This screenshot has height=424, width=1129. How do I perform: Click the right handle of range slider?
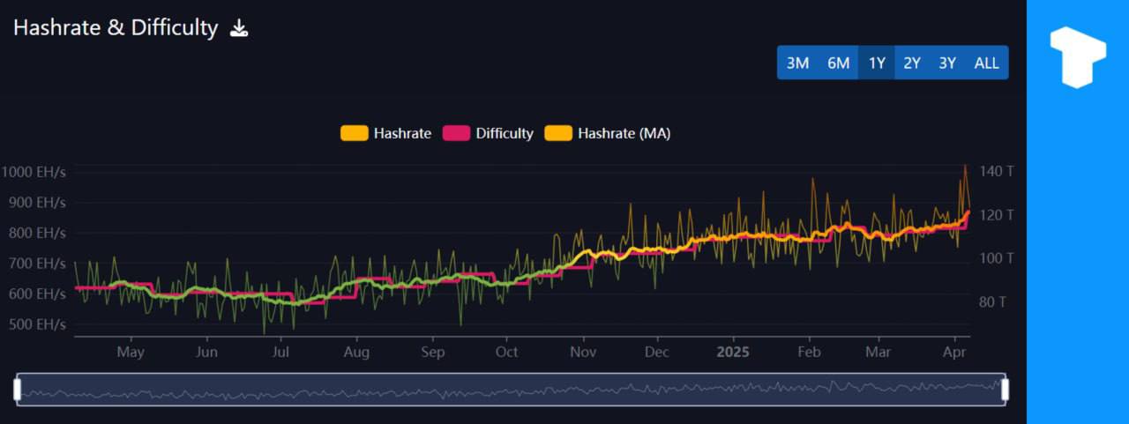coord(1005,389)
